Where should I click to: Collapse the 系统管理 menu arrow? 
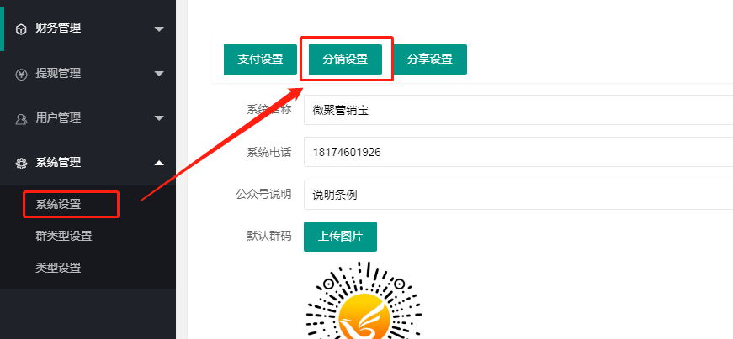point(159,163)
